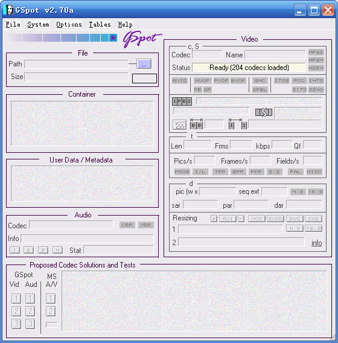Click the DVD resizing button

coord(295,219)
